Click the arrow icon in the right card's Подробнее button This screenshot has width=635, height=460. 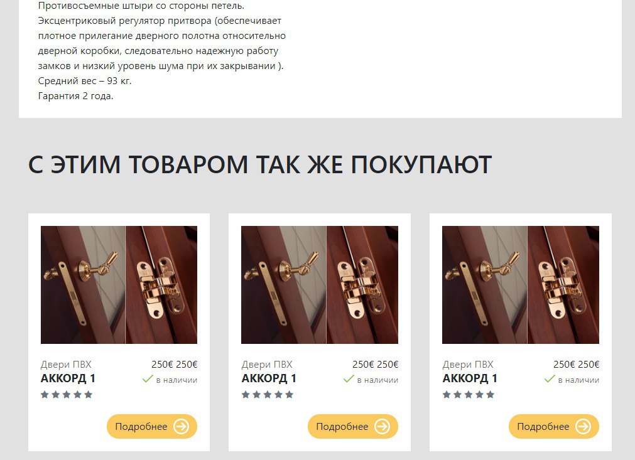point(583,426)
